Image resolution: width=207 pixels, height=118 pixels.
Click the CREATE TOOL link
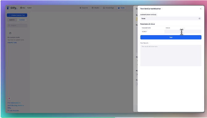[x=12, y=43]
